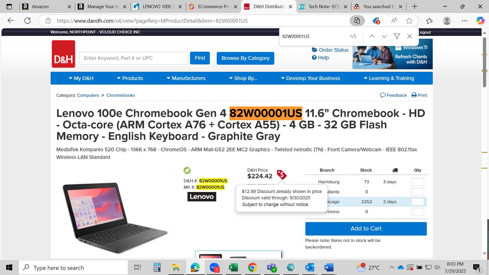The width and height of the screenshot is (489, 275).
Task: Expand the Manufacturers dropdown menu
Action: (x=186, y=78)
